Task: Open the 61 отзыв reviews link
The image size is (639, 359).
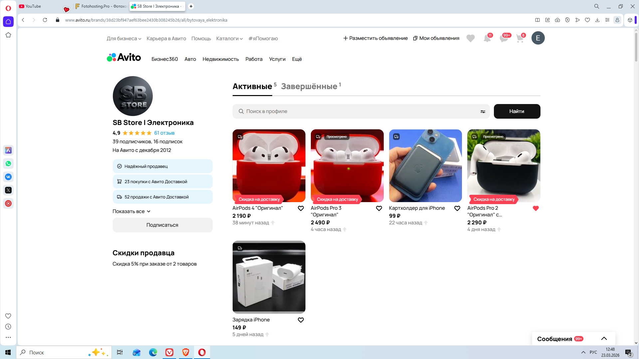Action: coord(164,133)
